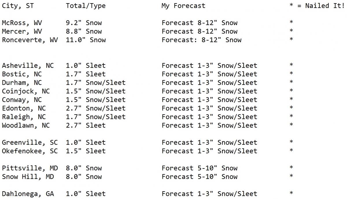
Task: Click the Dahlonega, GA city entry
Action: 28,194
